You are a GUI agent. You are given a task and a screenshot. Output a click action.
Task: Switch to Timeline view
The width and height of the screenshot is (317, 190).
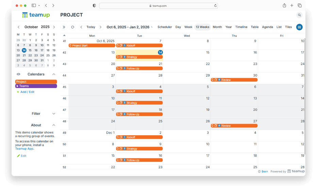coord(241,27)
